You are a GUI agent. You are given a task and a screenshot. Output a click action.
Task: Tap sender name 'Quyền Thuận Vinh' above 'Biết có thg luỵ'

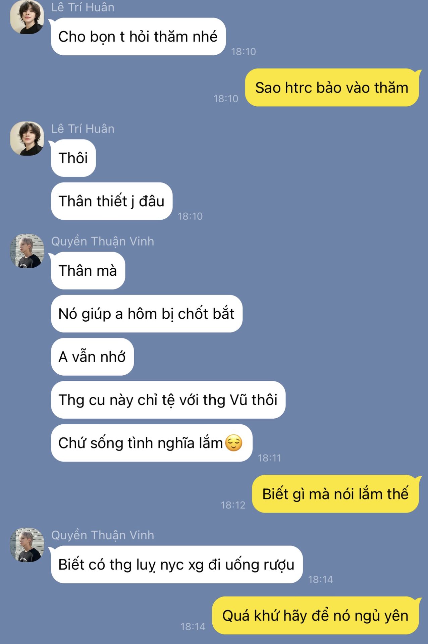click(103, 535)
